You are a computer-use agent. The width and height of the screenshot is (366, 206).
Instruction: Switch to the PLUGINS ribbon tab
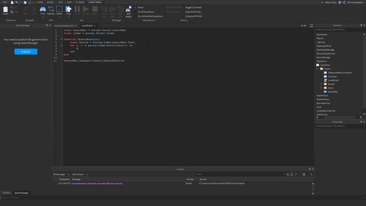(x=80, y=2)
